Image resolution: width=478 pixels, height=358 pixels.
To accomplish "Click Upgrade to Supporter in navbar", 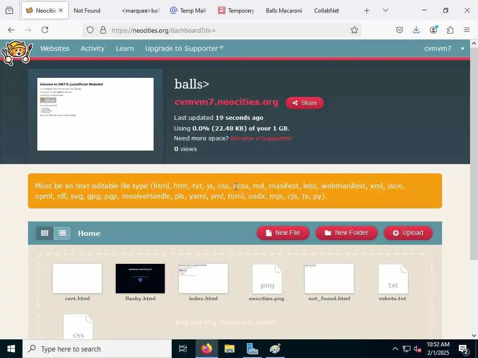I will point(184,48).
